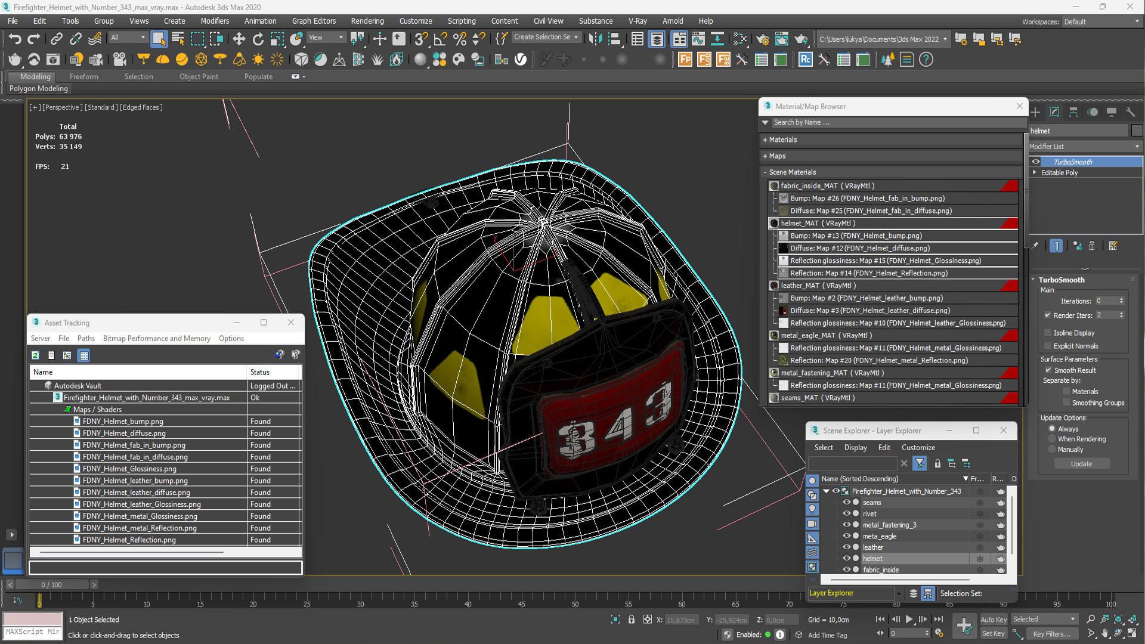Switch to the Freeform ribbon tab
The image size is (1145, 644).
(83, 76)
